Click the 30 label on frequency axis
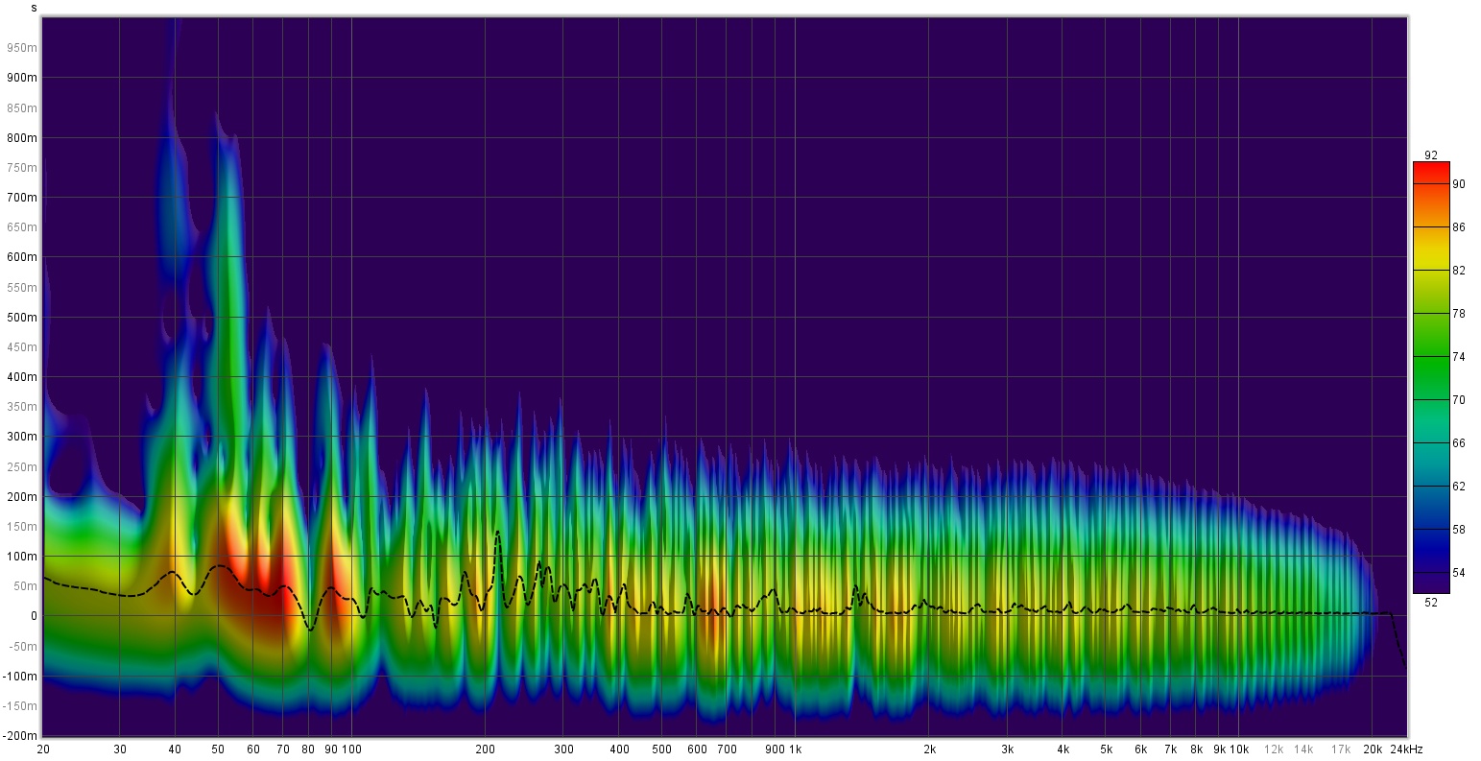Image resolution: width=1481 pixels, height=761 pixels. coord(119,749)
